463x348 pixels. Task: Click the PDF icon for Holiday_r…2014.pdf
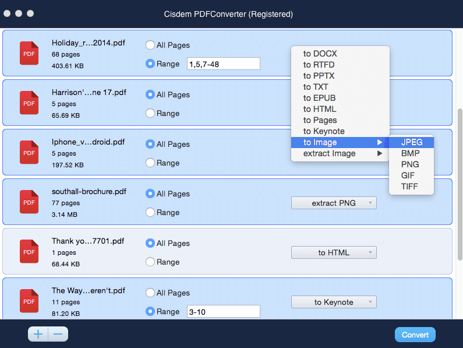point(29,53)
